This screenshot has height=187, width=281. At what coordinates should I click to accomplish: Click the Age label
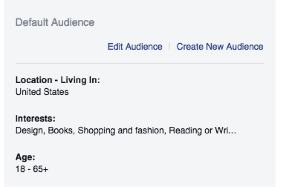click(25, 157)
